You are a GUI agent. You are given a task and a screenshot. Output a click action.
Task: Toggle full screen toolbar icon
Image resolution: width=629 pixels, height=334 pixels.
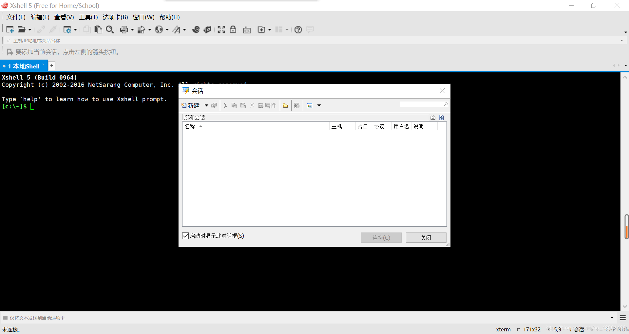click(221, 29)
